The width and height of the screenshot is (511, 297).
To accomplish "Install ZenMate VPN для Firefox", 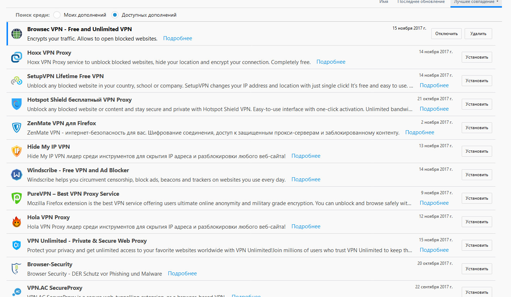I will (x=477, y=128).
